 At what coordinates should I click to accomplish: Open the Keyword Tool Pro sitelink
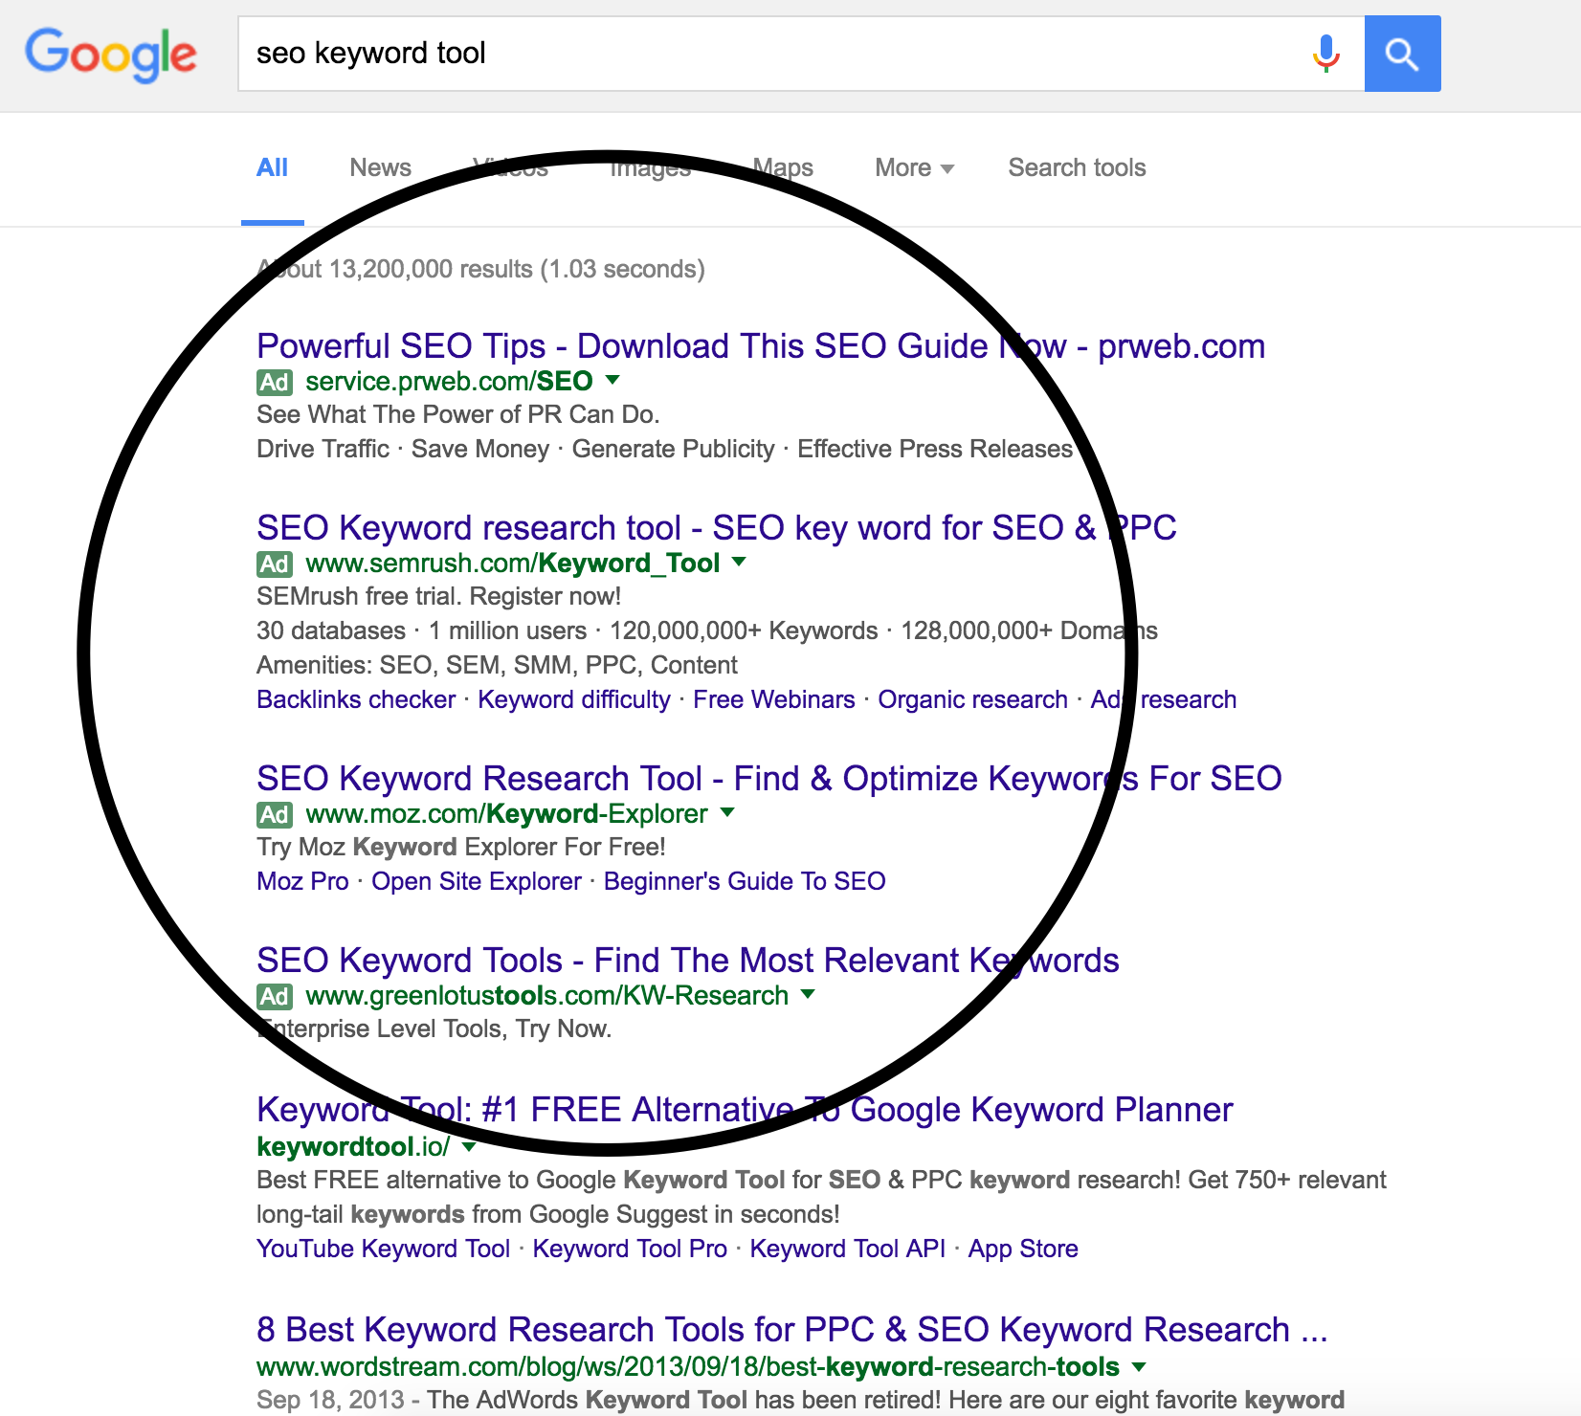pos(630,1249)
